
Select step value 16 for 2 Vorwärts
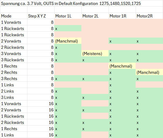(41, 110)
